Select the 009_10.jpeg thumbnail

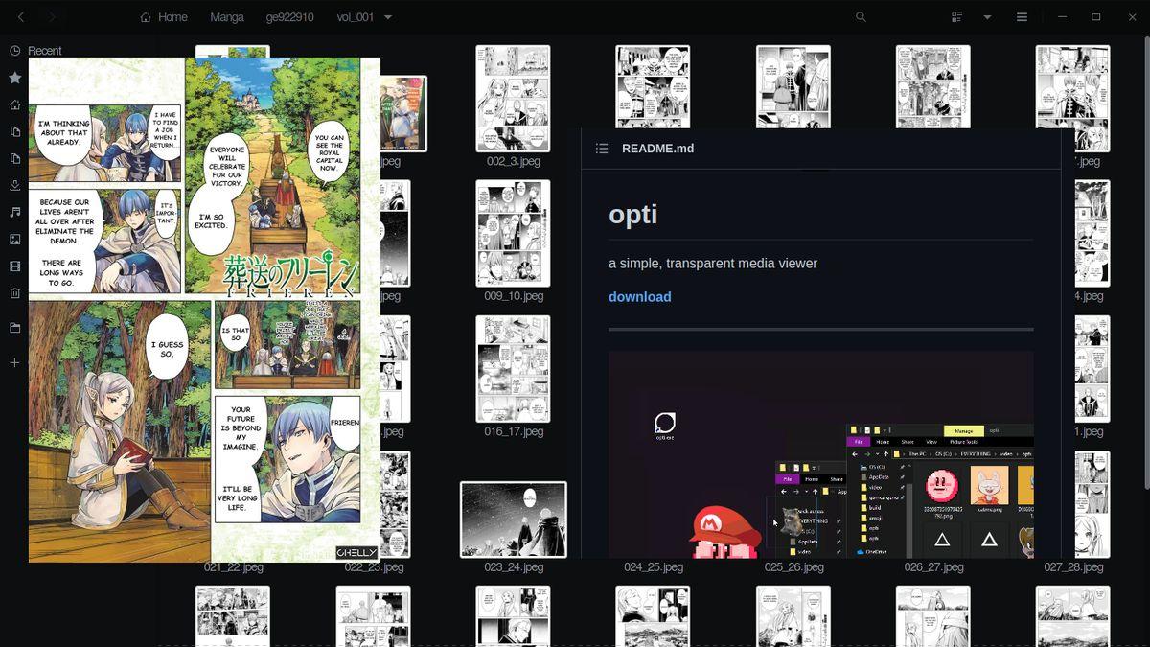point(514,234)
